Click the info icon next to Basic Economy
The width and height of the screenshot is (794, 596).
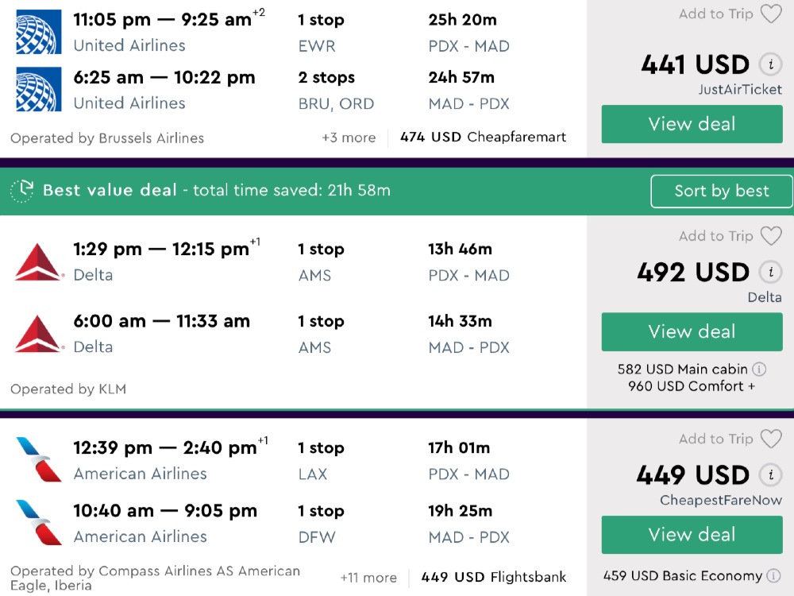(x=773, y=575)
